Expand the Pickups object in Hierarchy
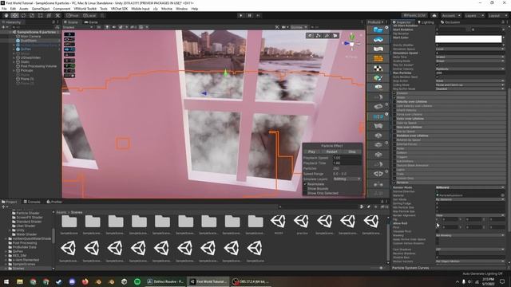 14,70
